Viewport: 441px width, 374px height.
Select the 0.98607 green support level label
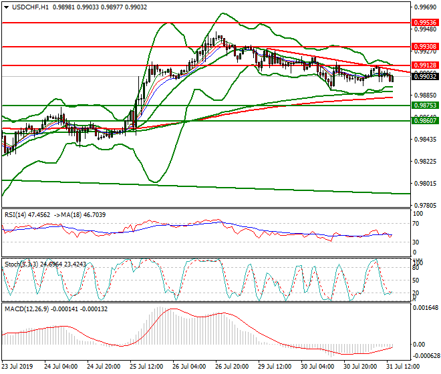coord(425,121)
